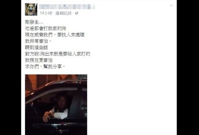Click the line 對方說:狗出來就是要給人家打的
This screenshot has height=135, width=199.
[58, 54]
